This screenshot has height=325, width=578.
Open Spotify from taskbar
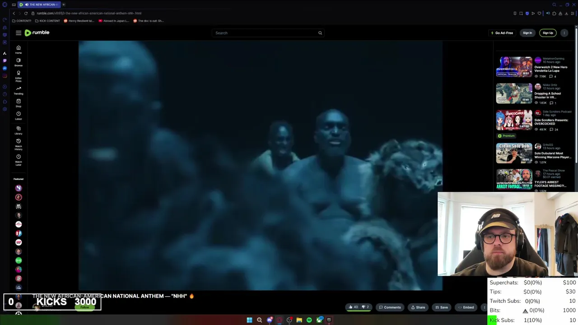(309, 320)
